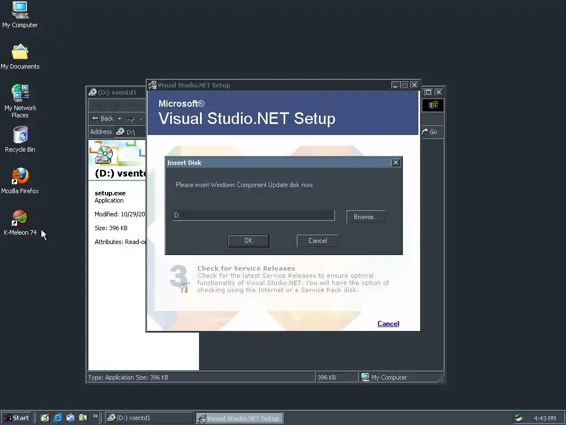Viewport: 566px width, 425px height.
Task: Select the Recycle Bin desktop icon
Action: pos(20,139)
